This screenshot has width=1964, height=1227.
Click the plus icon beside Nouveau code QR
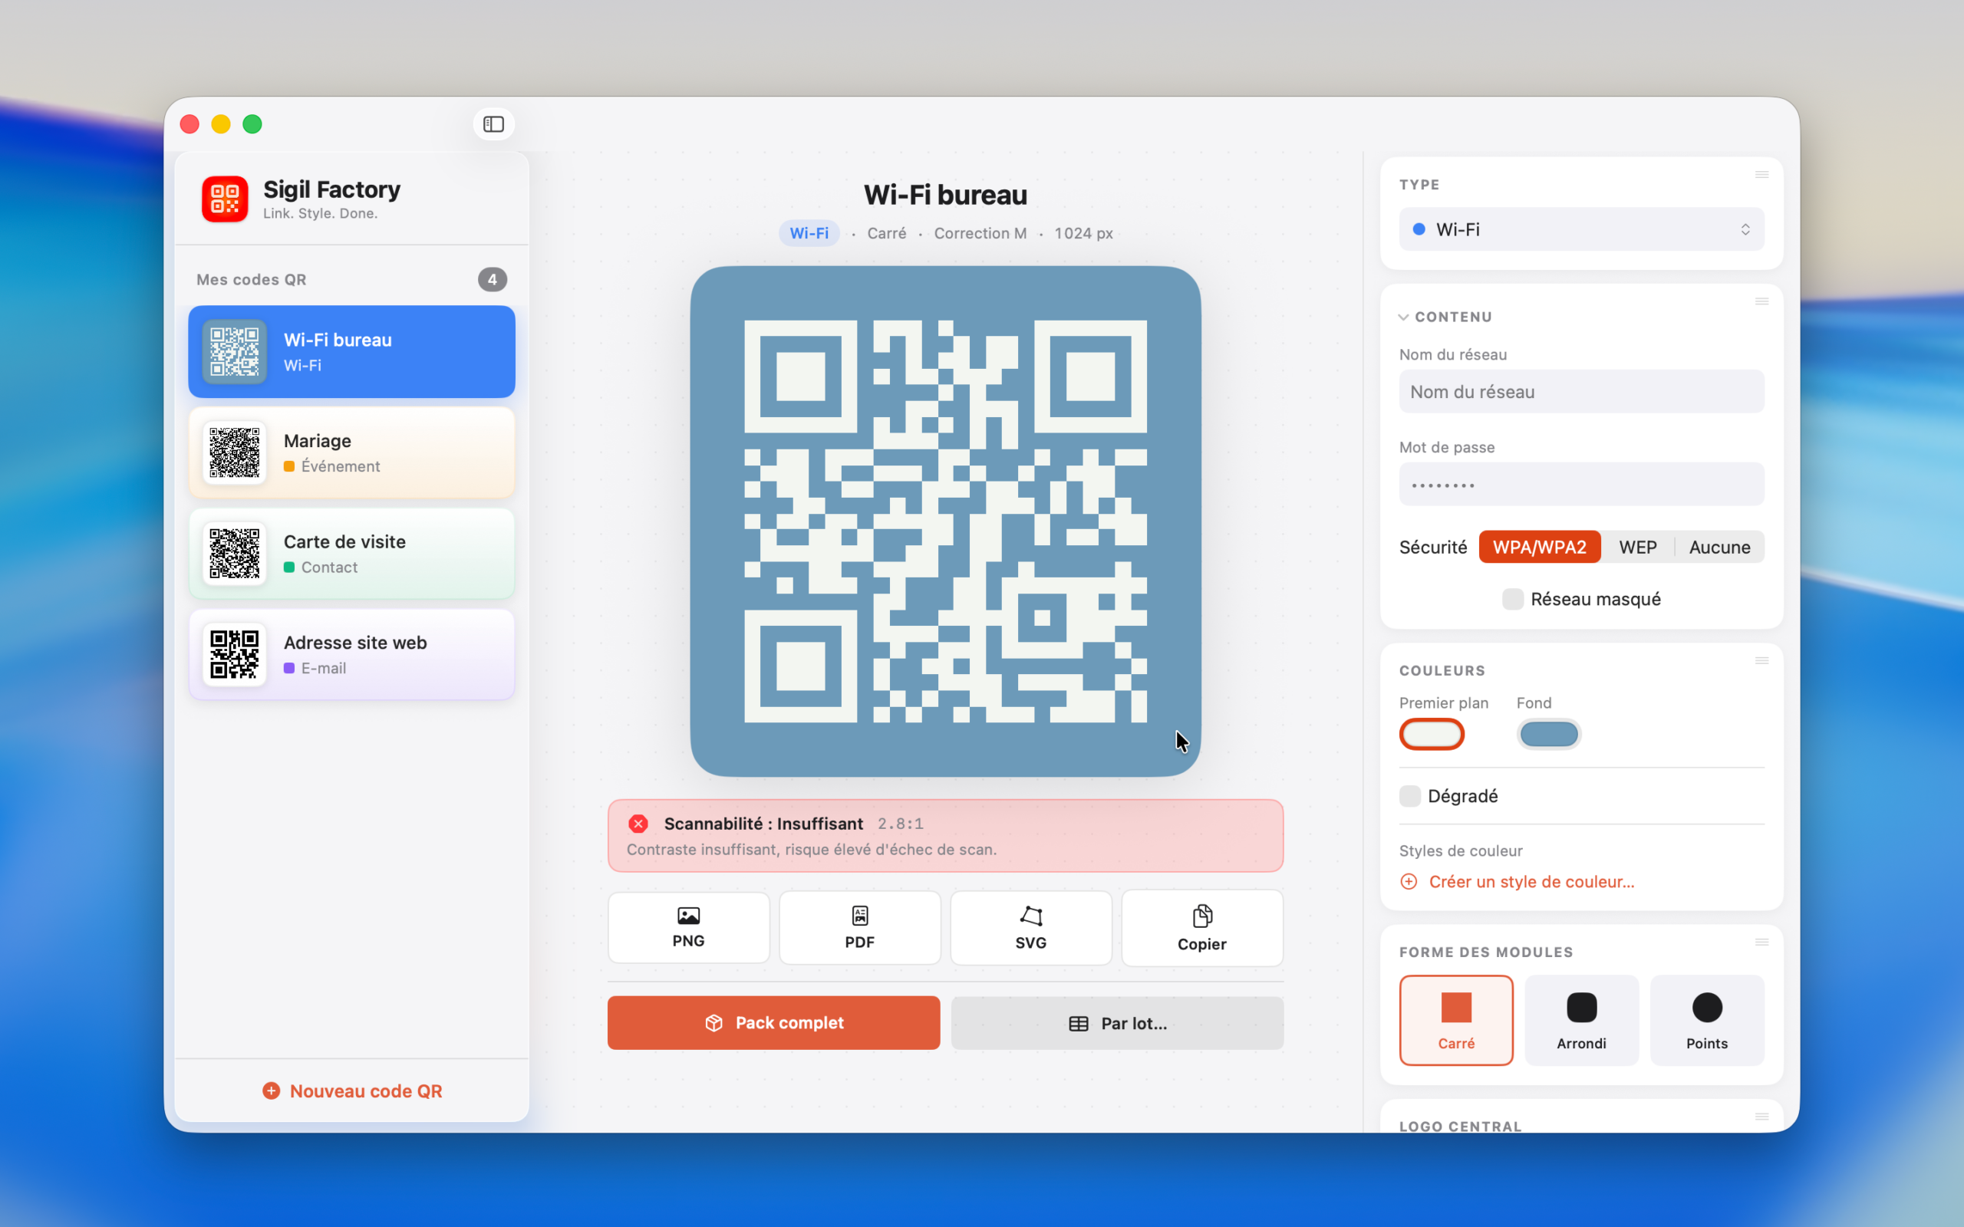pos(271,1090)
